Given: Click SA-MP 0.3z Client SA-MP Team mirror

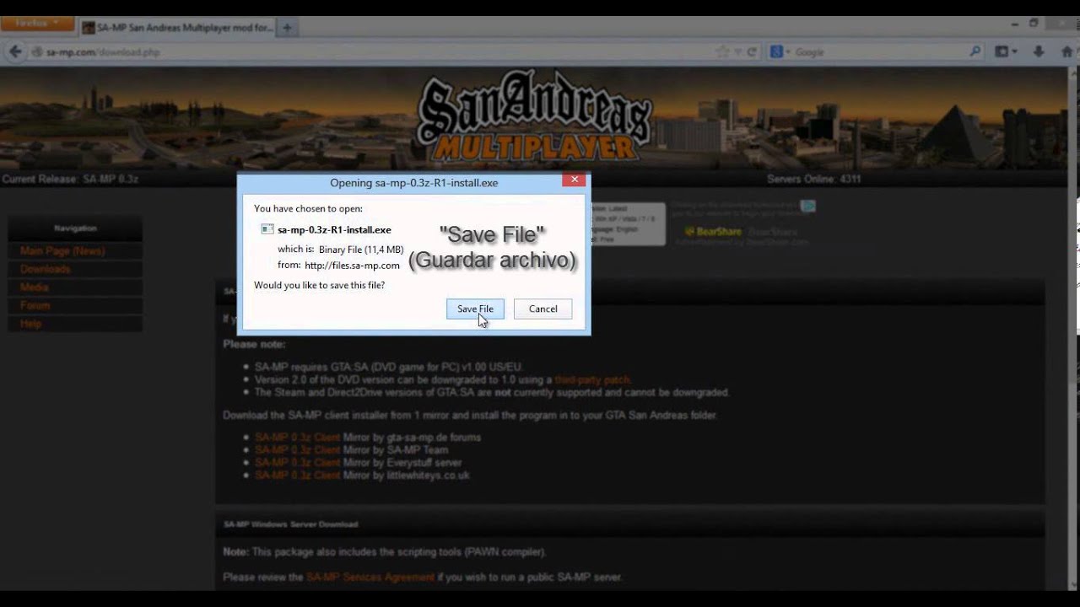Looking at the screenshot, I should click(x=297, y=450).
